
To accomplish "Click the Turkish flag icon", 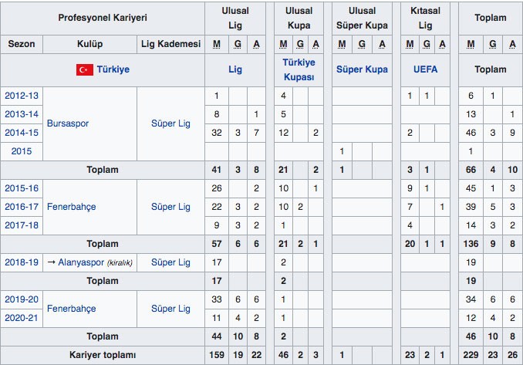I will pyautogui.click(x=84, y=70).
